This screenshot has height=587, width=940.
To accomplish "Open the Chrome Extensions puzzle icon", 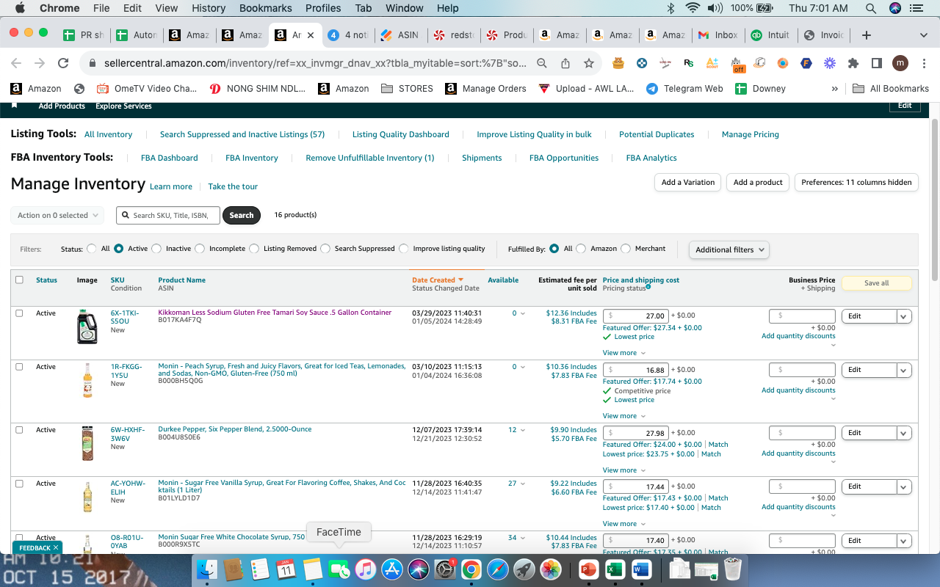I will (x=853, y=63).
